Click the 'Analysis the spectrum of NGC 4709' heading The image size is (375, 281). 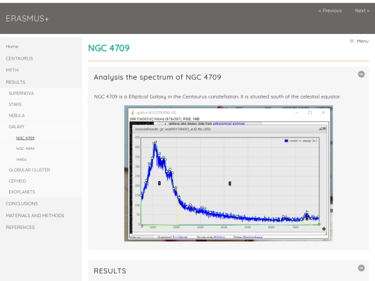(x=158, y=77)
